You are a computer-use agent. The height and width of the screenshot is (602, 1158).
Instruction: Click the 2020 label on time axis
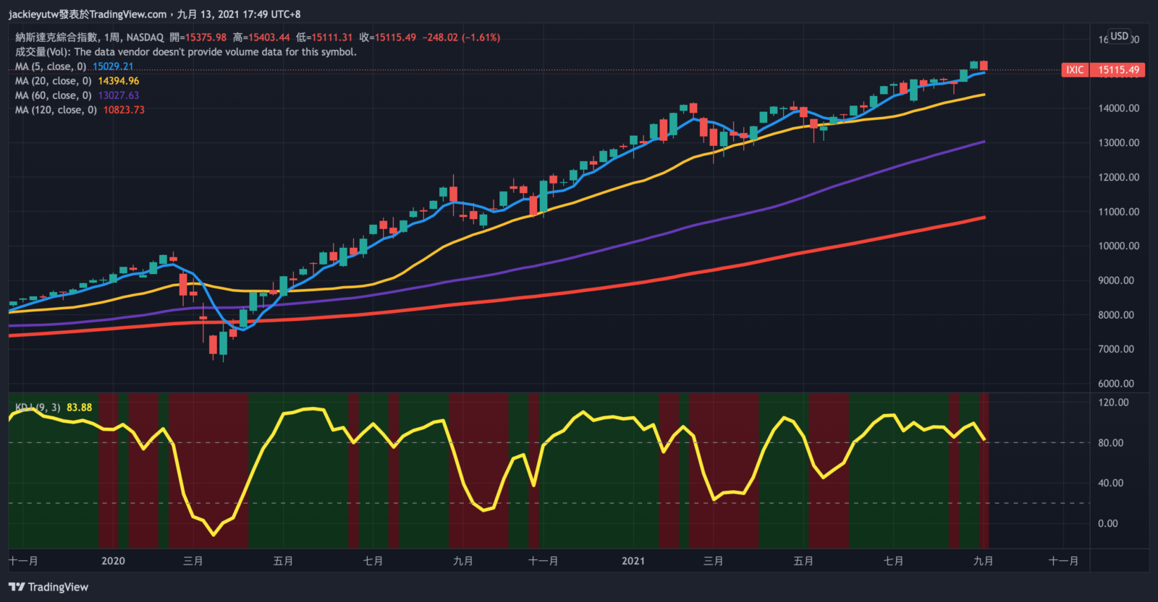tap(113, 561)
